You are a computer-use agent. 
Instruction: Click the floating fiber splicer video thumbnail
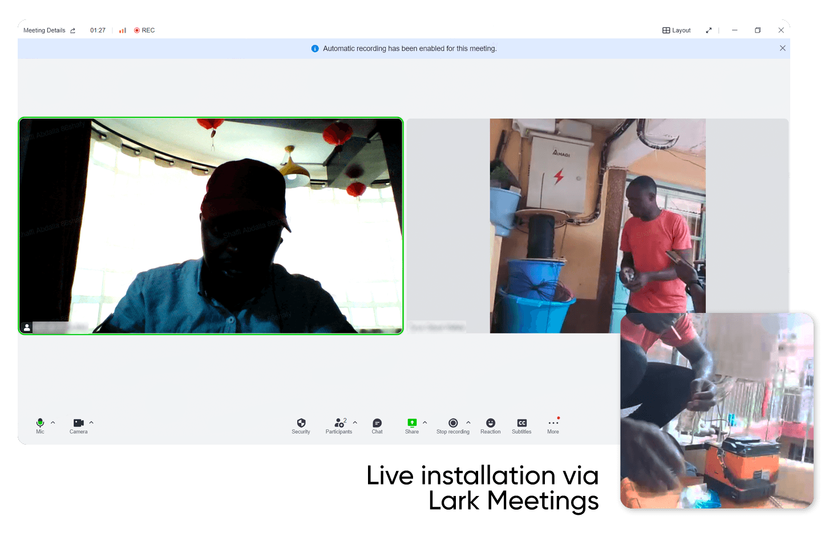coord(717,410)
